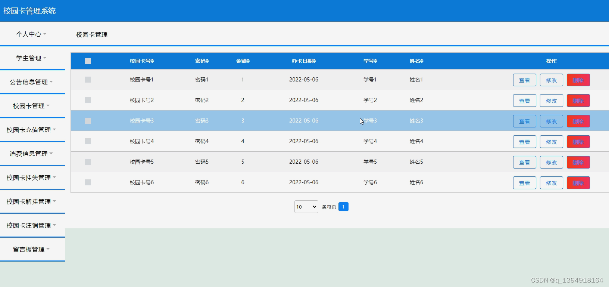Click the 密码6 cell

pyautogui.click(x=202, y=182)
